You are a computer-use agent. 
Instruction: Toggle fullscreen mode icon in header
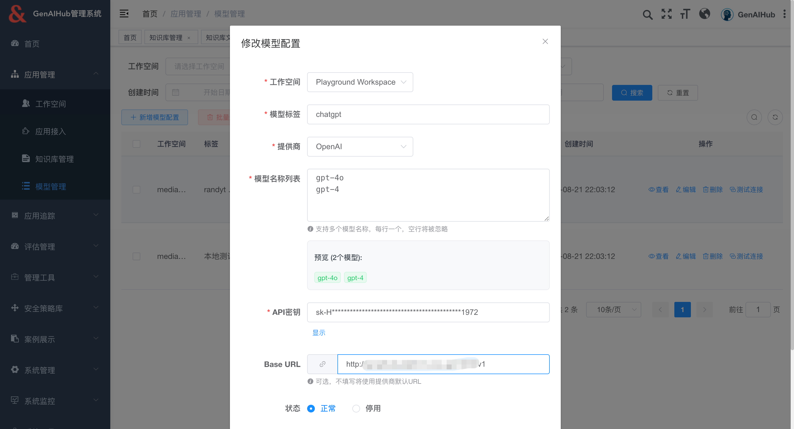666,14
